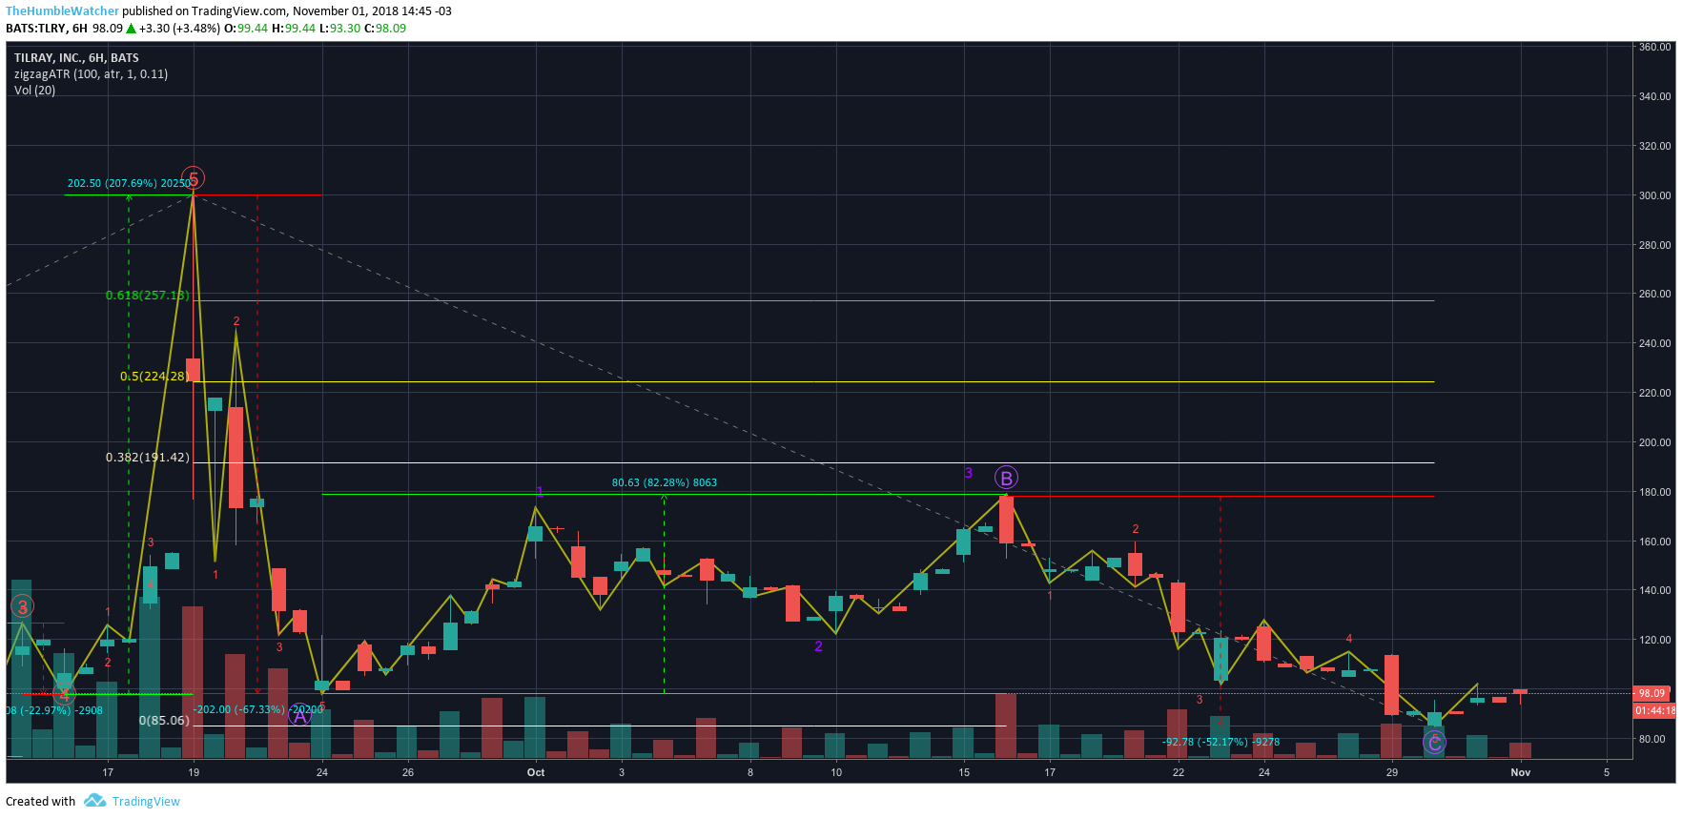The height and width of the screenshot is (818, 1682).
Task: Select purple wave 2 label near Oct 10 low
Action: [818, 646]
